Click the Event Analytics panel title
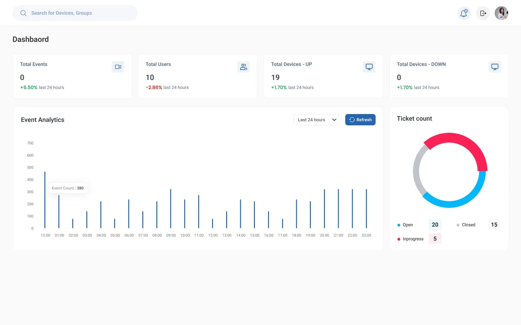Viewport: 521px width, 325px height. 43,119
